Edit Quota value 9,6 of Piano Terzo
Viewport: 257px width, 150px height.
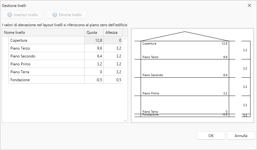pyautogui.click(x=94, y=48)
